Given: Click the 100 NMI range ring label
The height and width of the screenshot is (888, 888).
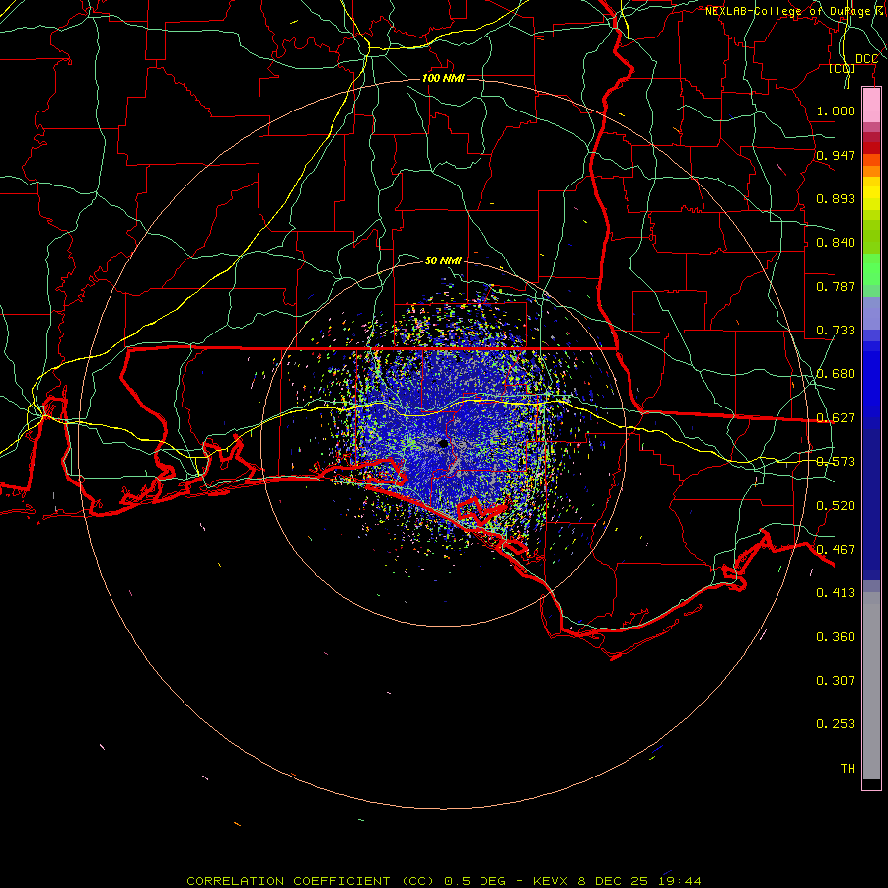Looking at the screenshot, I should tap(443, 78).
